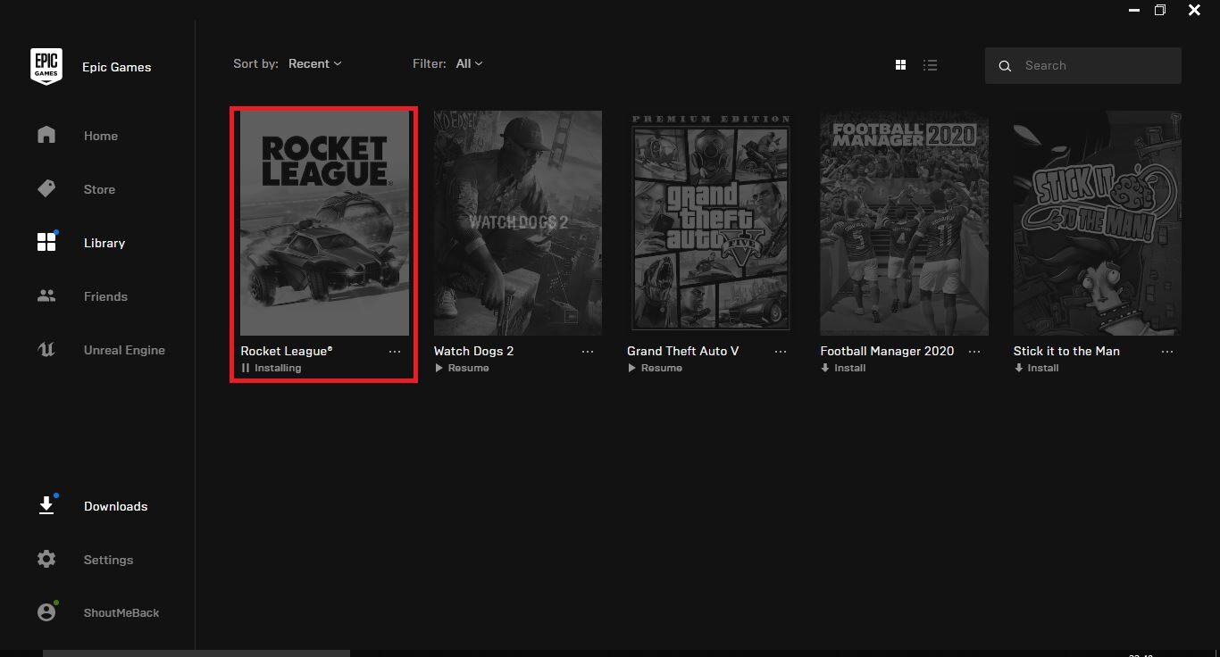
Task: Open Rocket League three-dot options menu
Action: click(x=395, y=352)
